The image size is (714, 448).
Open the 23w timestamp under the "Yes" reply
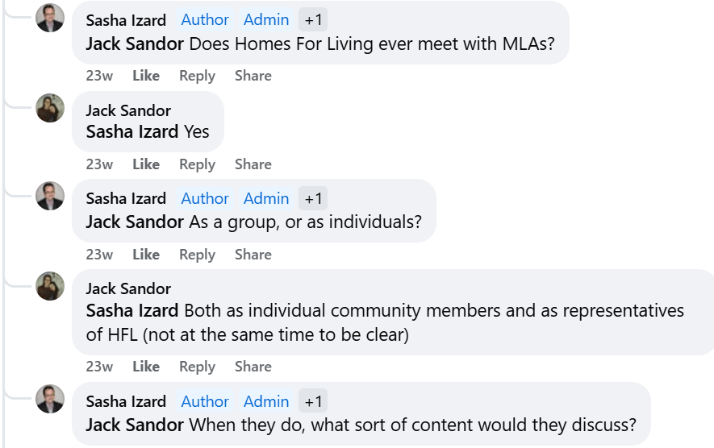pos(99,164)
